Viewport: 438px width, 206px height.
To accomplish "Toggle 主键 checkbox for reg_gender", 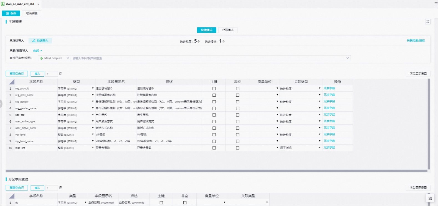I will [x=214, y=102].
